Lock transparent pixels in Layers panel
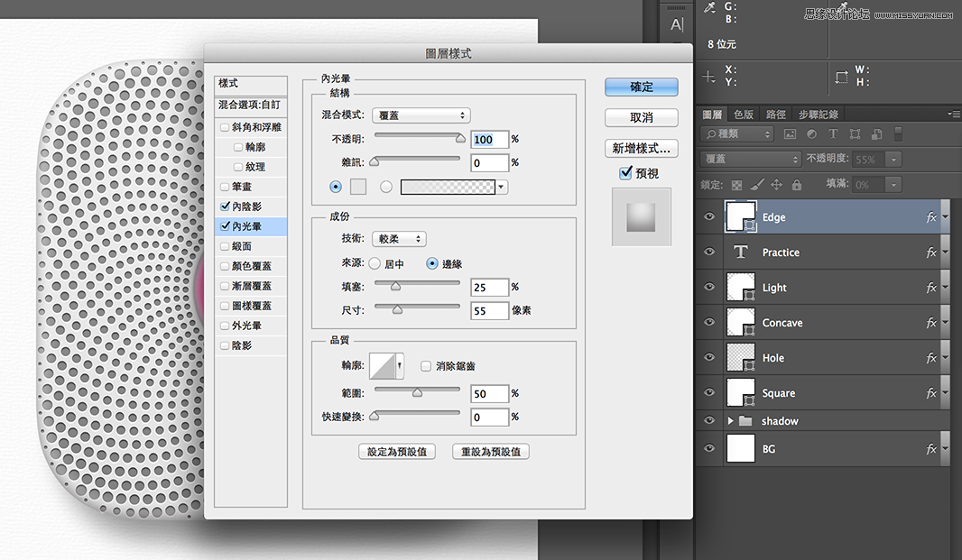Screen dimensions: 962x560 point(736,185)
